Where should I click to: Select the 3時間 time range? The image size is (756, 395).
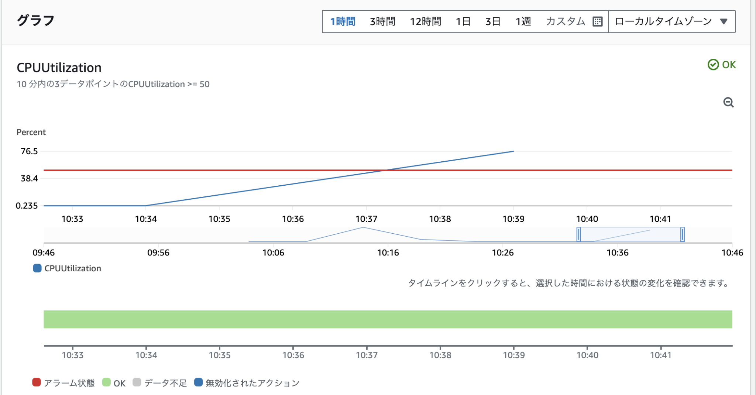(x=382, y=21)
